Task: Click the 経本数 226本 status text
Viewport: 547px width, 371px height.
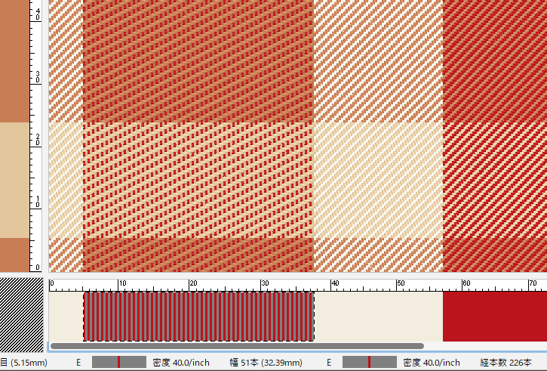Action: tap(506, 362)
